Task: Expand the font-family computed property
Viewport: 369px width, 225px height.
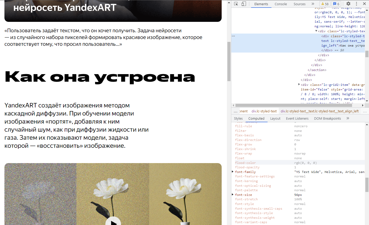Action: [233, 172]
